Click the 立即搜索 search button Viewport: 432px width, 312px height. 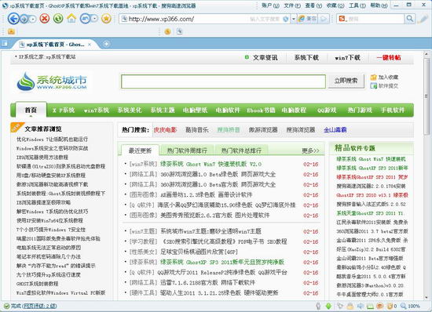[346, 81]
